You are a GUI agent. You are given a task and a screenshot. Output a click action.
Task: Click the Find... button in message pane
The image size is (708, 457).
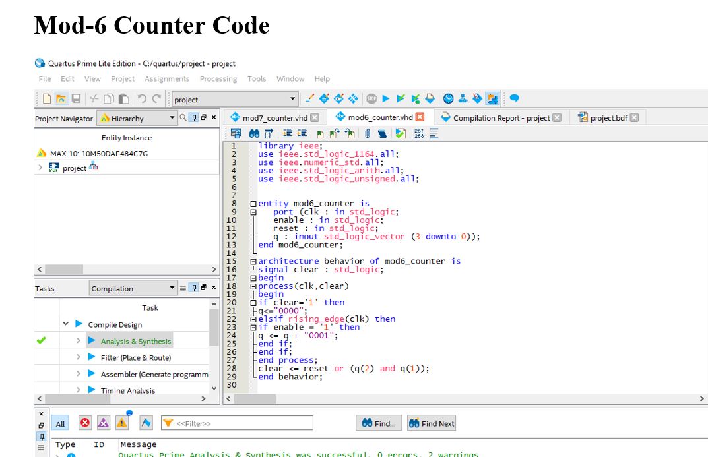point(378,423)
